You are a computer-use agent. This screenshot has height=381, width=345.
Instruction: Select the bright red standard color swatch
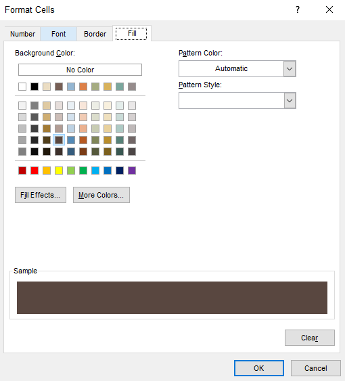click(x=34, y=171)
